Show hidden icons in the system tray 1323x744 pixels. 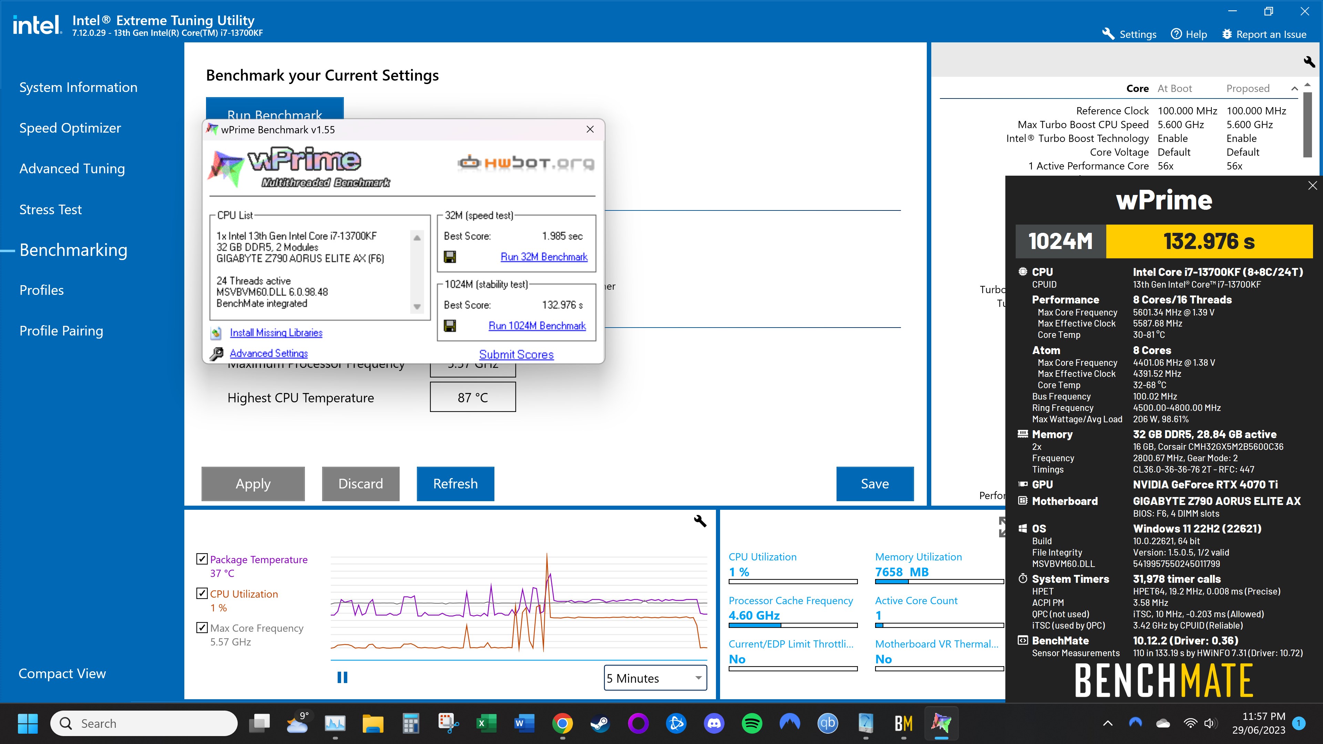pyautogui.click(x=1108, y=723)
